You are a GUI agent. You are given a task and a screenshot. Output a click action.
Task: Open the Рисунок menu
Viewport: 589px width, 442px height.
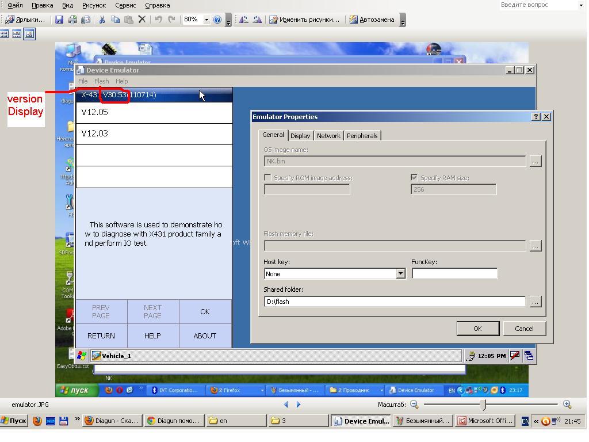(94, 5)
